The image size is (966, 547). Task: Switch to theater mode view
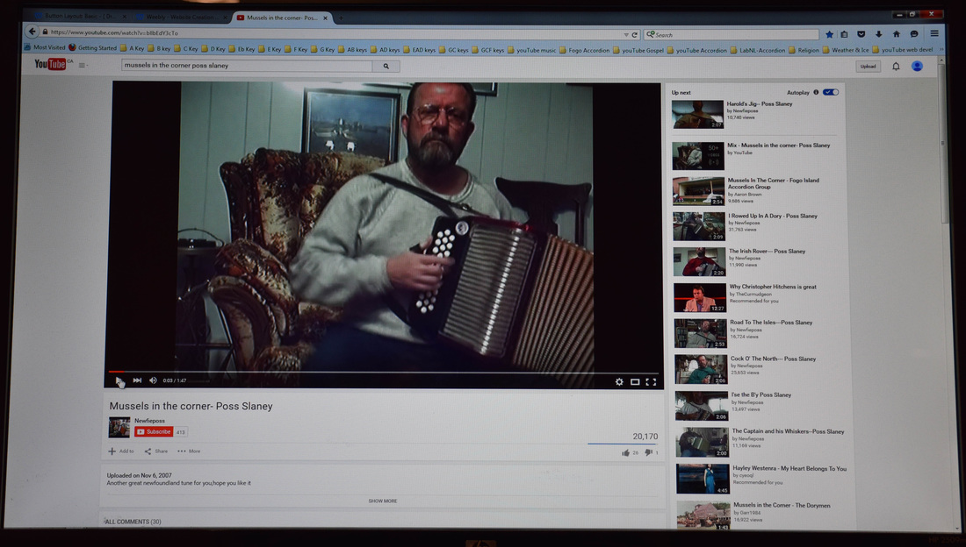[x=635, y=382]
